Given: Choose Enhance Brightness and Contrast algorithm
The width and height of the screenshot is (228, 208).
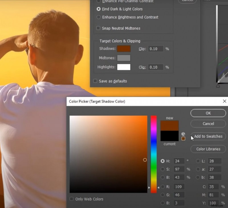Looking at the screenshot, I should [98, 17].
